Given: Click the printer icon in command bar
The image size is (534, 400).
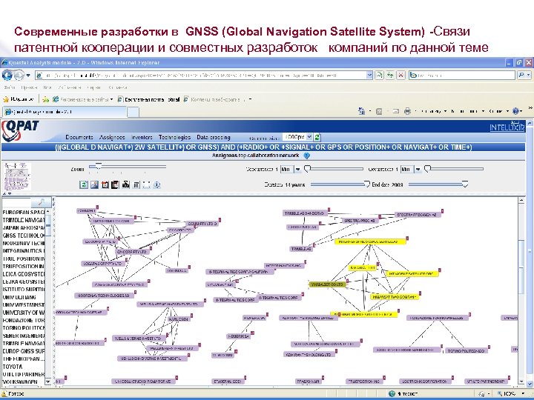Looking at the screenshot, I should click(x=407, y=111).
